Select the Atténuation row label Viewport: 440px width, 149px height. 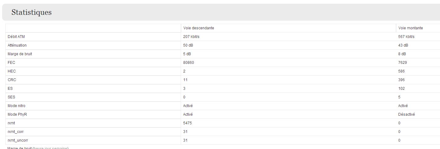[17, 45]
